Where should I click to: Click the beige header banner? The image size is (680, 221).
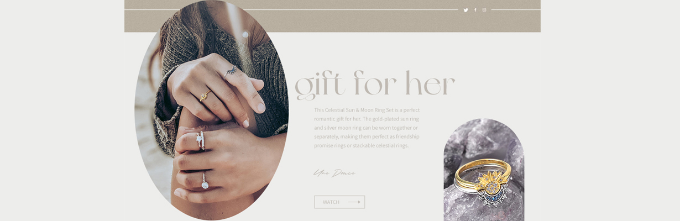click(x=332, y=16)
